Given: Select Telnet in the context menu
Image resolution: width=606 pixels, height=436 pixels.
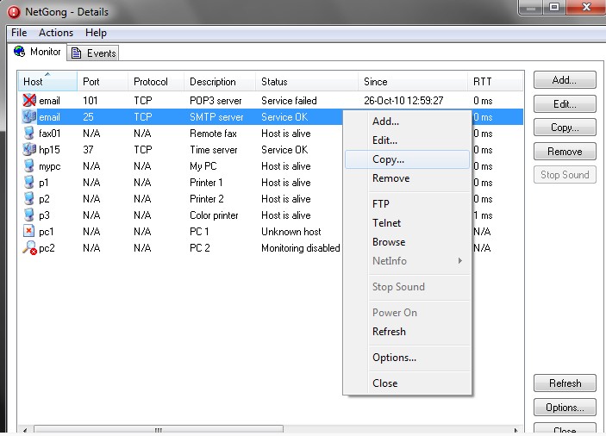Looking at the screenshot, I should (x=386, y=223).
